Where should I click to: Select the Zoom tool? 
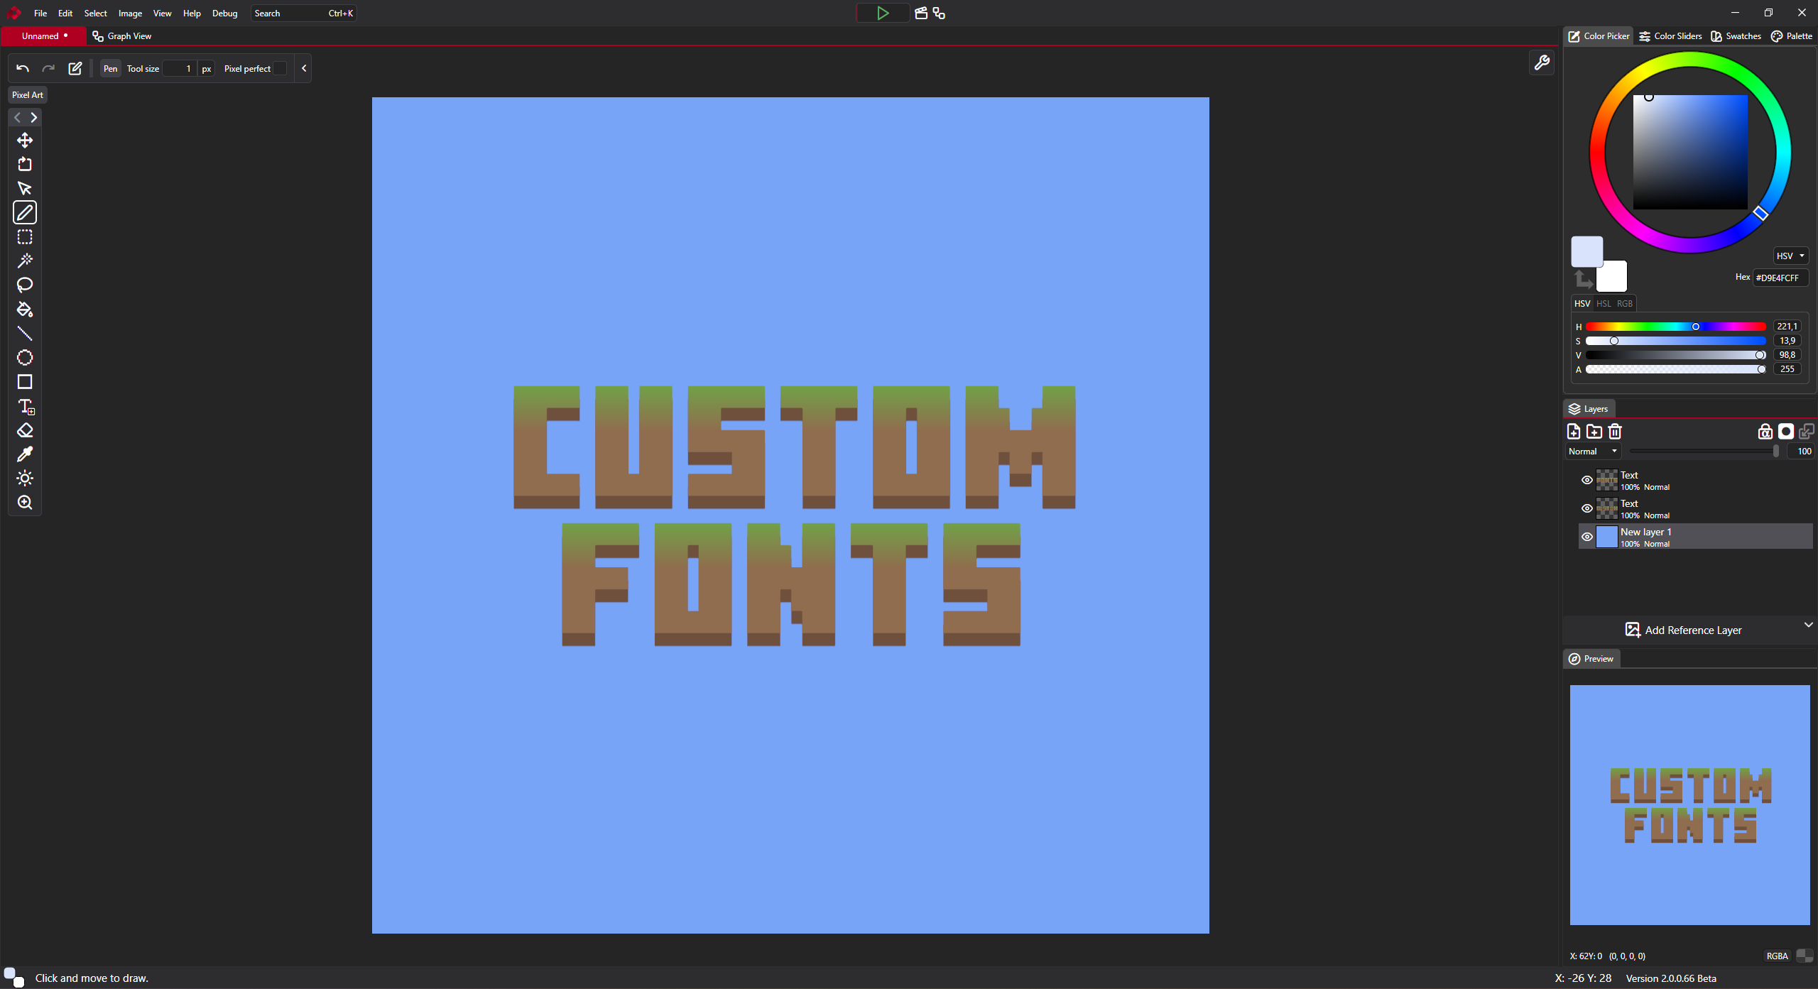pos(25,503)
